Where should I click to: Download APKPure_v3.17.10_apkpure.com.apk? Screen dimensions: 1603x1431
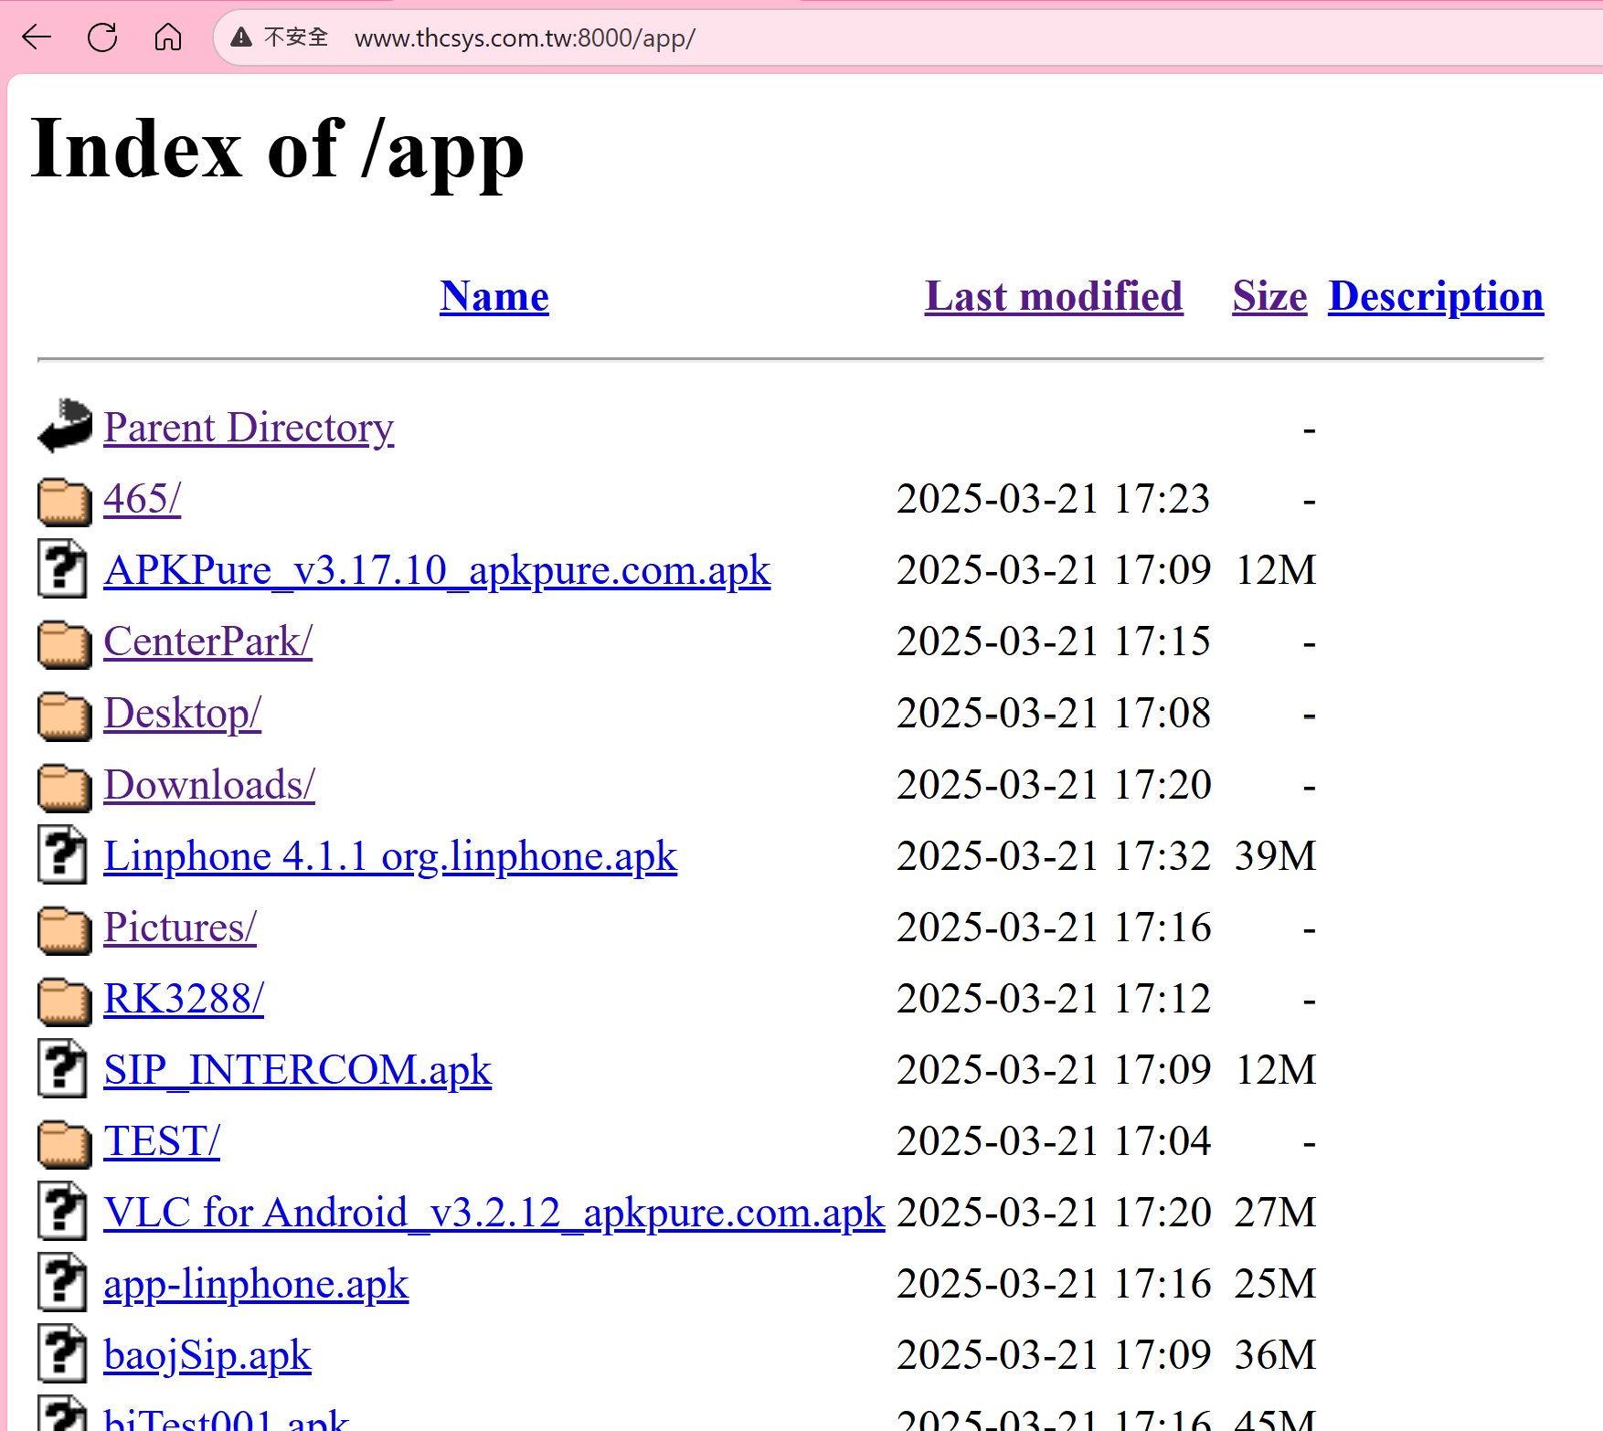click(x=437, y=570)
